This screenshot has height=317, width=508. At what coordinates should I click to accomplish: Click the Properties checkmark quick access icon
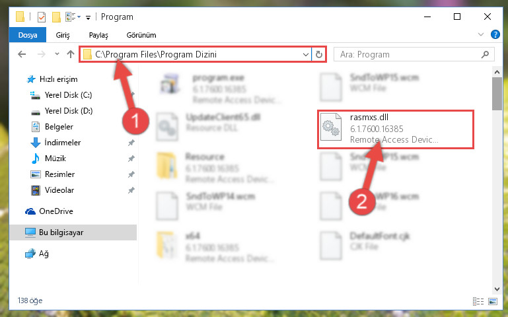tap(42, 17)
